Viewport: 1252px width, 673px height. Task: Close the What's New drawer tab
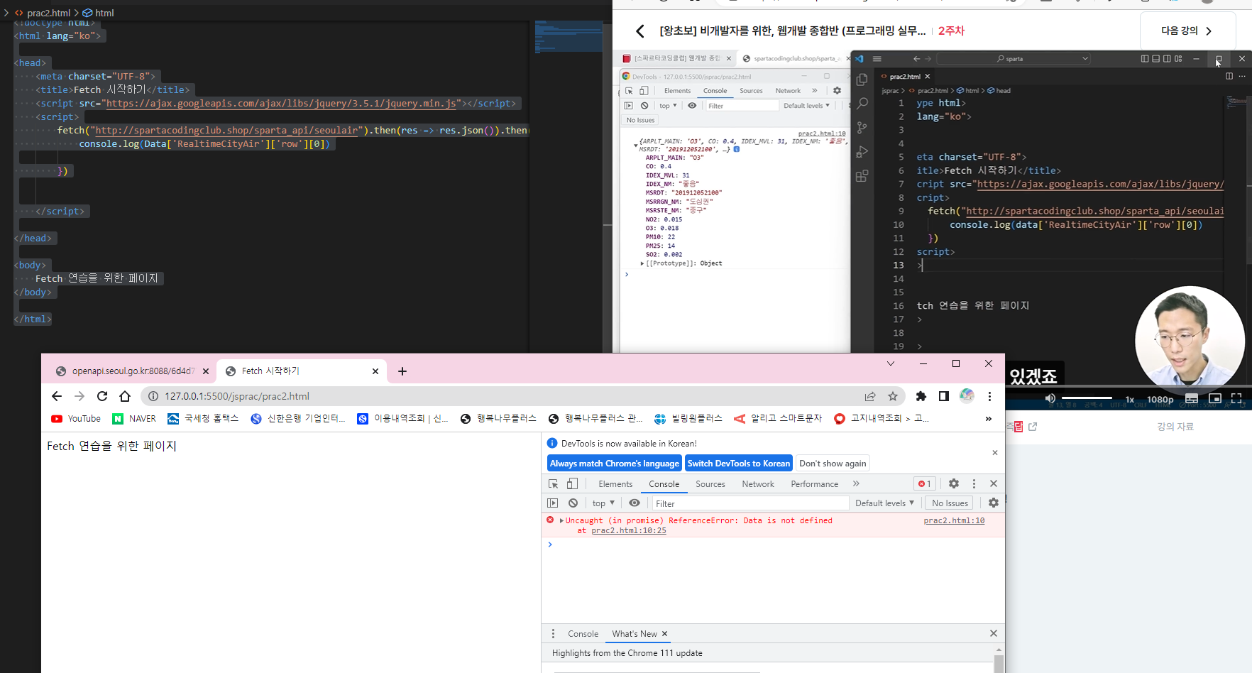[664, 634]
